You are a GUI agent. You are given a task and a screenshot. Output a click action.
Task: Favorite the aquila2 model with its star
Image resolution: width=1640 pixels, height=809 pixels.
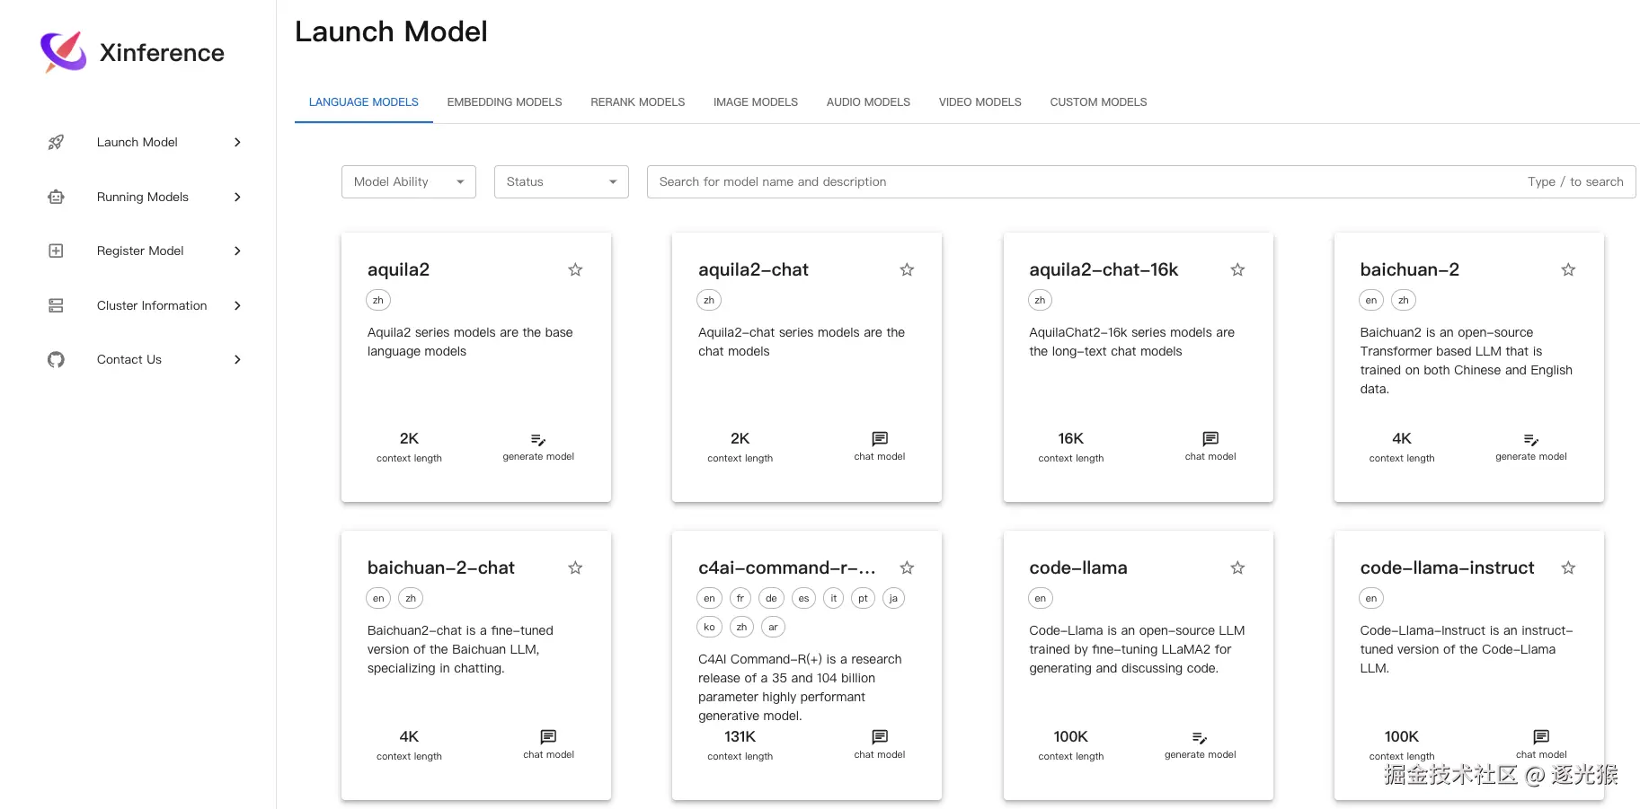point(575,269)
